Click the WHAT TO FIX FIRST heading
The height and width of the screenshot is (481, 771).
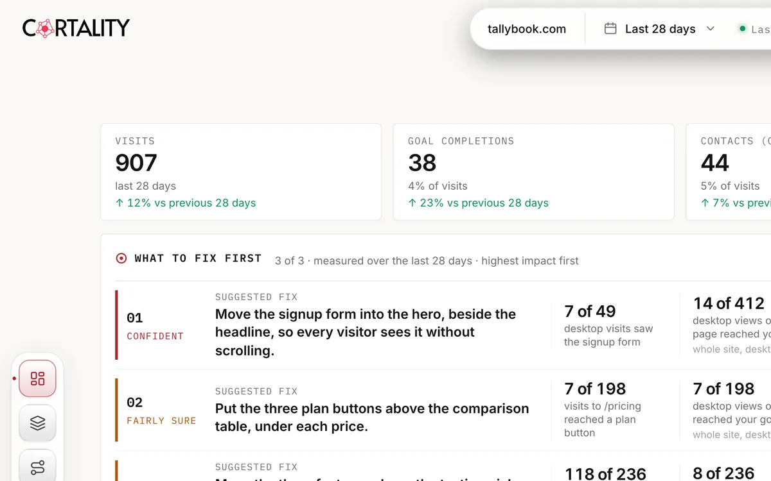(198, 258)
